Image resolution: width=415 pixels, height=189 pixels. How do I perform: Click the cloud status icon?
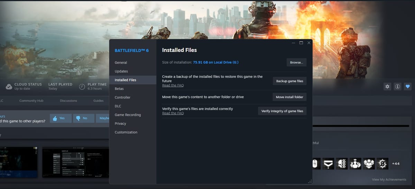[x=8, y=86]
